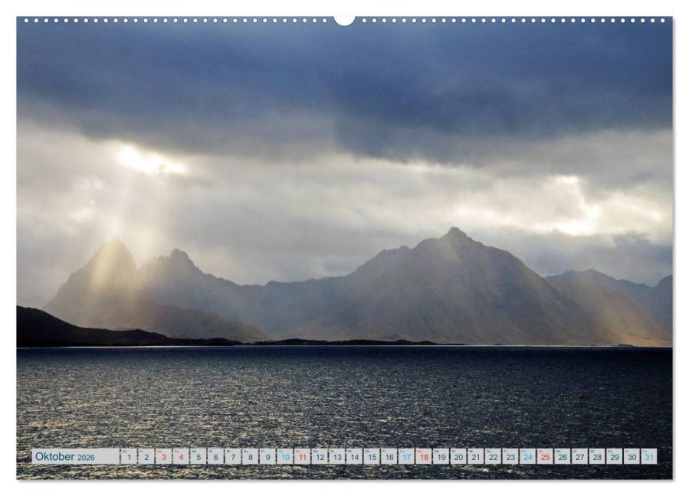This screenshot has width=689, height=496.
Task: Choose day 28 in the calendar strip
Action: 597,457
